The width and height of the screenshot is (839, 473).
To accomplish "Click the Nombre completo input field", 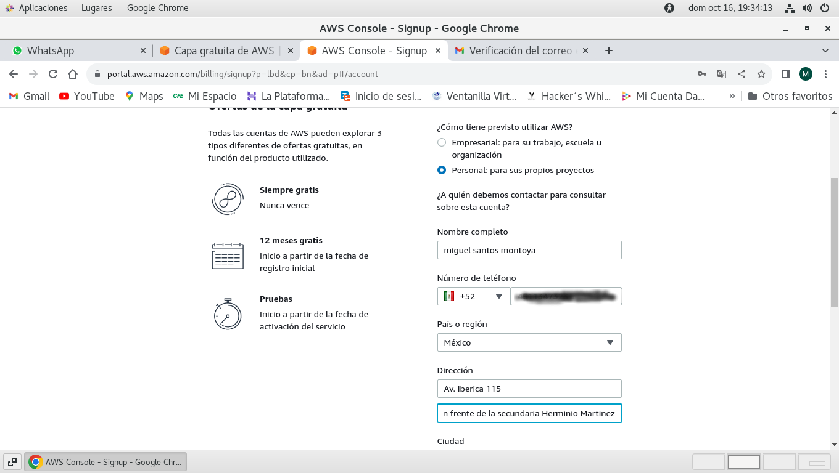I will pos(529,250).
